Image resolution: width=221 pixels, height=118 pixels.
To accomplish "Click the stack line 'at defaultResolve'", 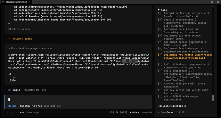I will click(x=58, y=16).
